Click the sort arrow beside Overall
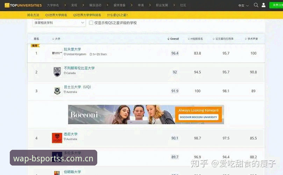The width and height of the screenshot is (283, 175). coord(168,39)
